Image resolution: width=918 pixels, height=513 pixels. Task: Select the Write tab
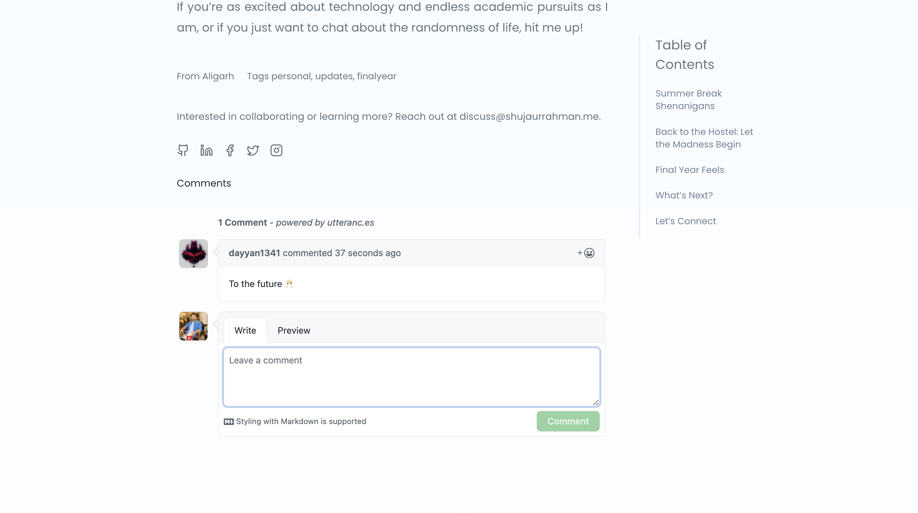coord(245,330)
